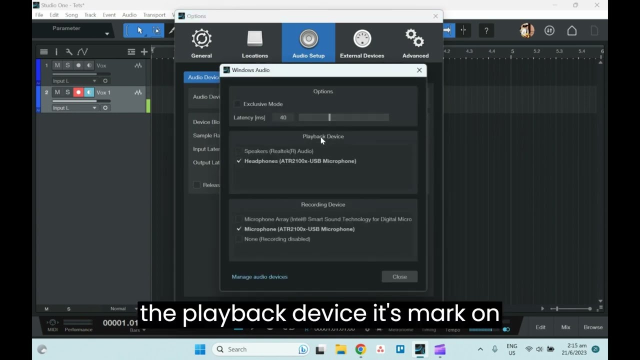Screen dimensions: 640x360
Task: Select Microphone (ATR2100x-USB Microphone) recording device
Action: (x=299, y=229)
